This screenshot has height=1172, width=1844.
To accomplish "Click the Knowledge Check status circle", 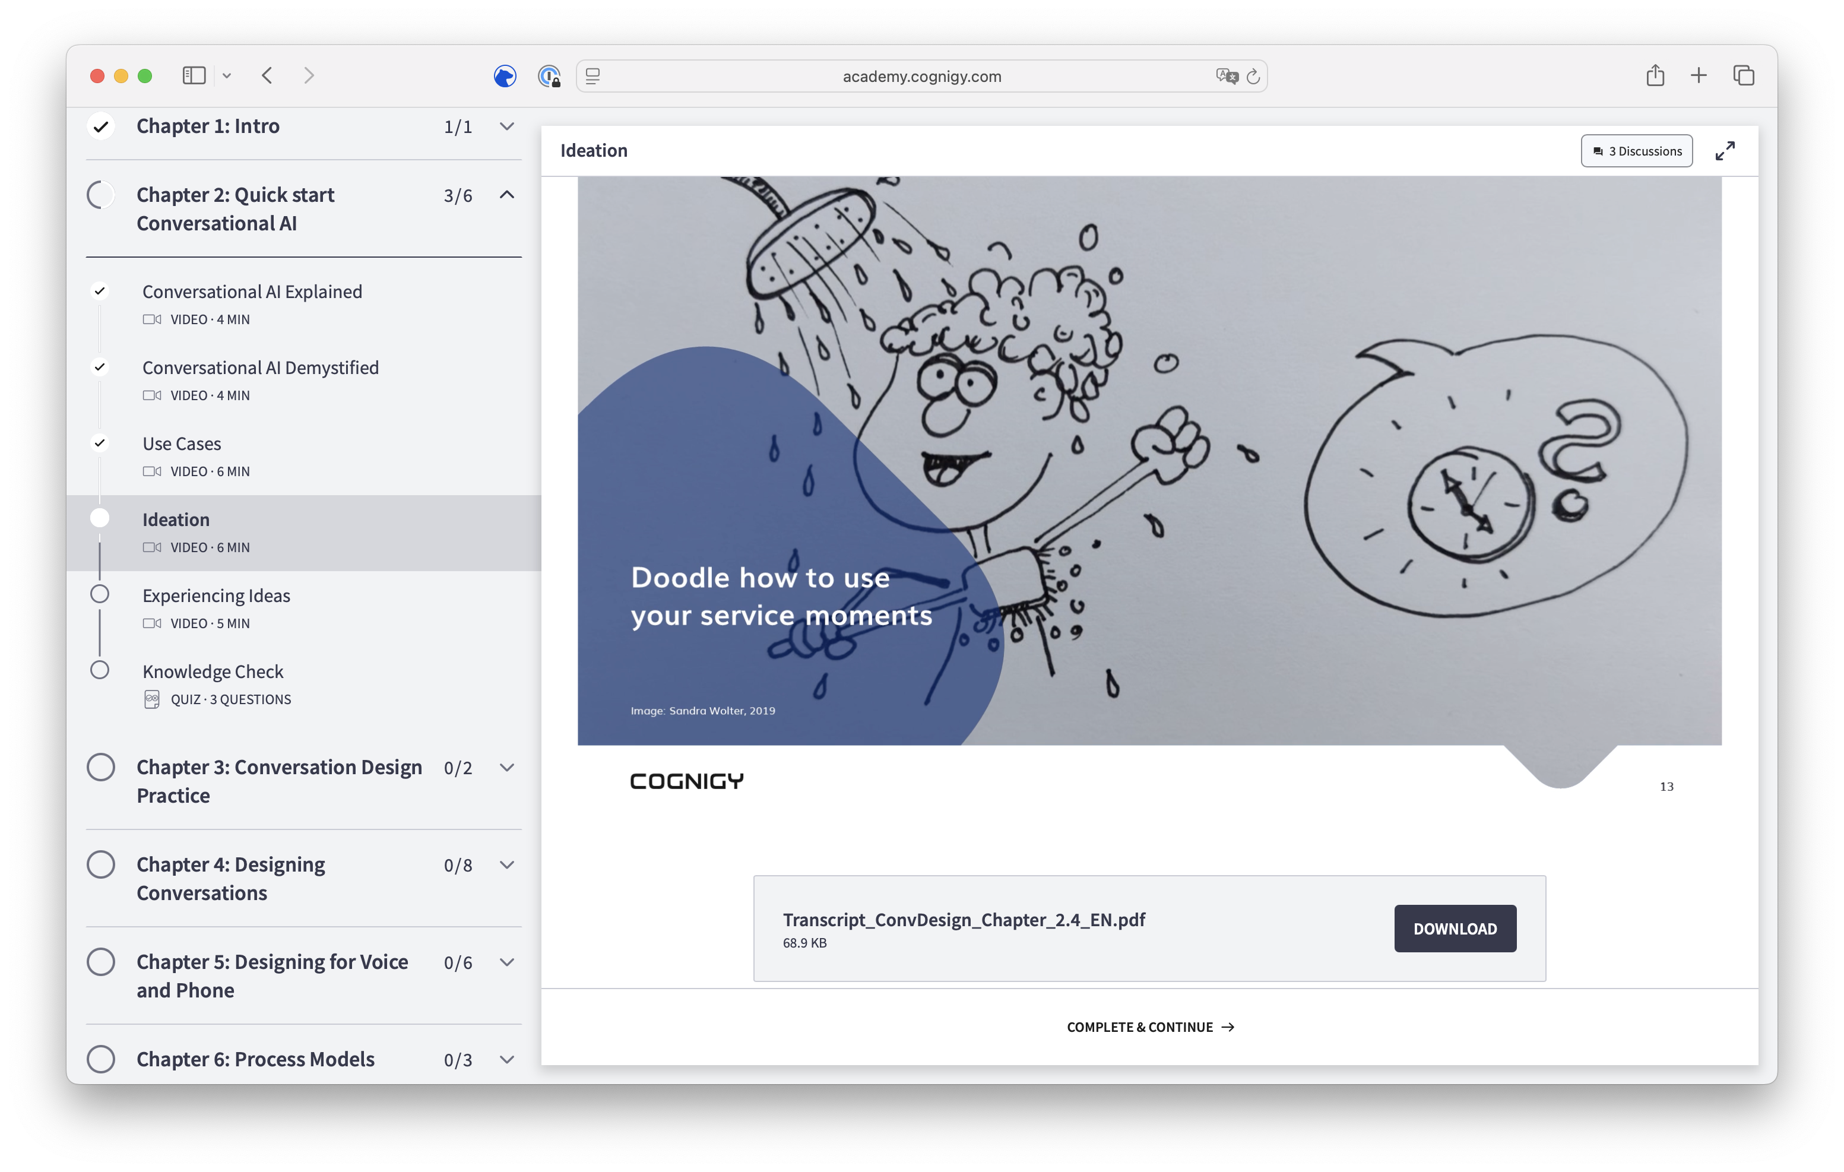I will tap(100, 670).
